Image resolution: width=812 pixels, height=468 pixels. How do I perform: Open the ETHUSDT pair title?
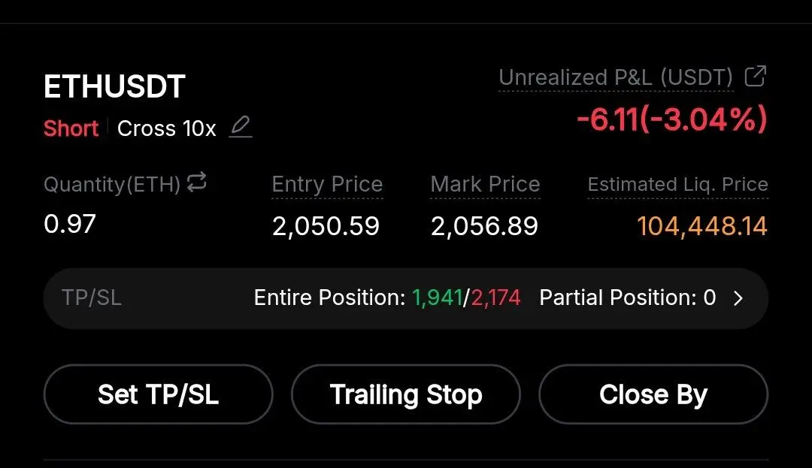[x=114, y=86]
